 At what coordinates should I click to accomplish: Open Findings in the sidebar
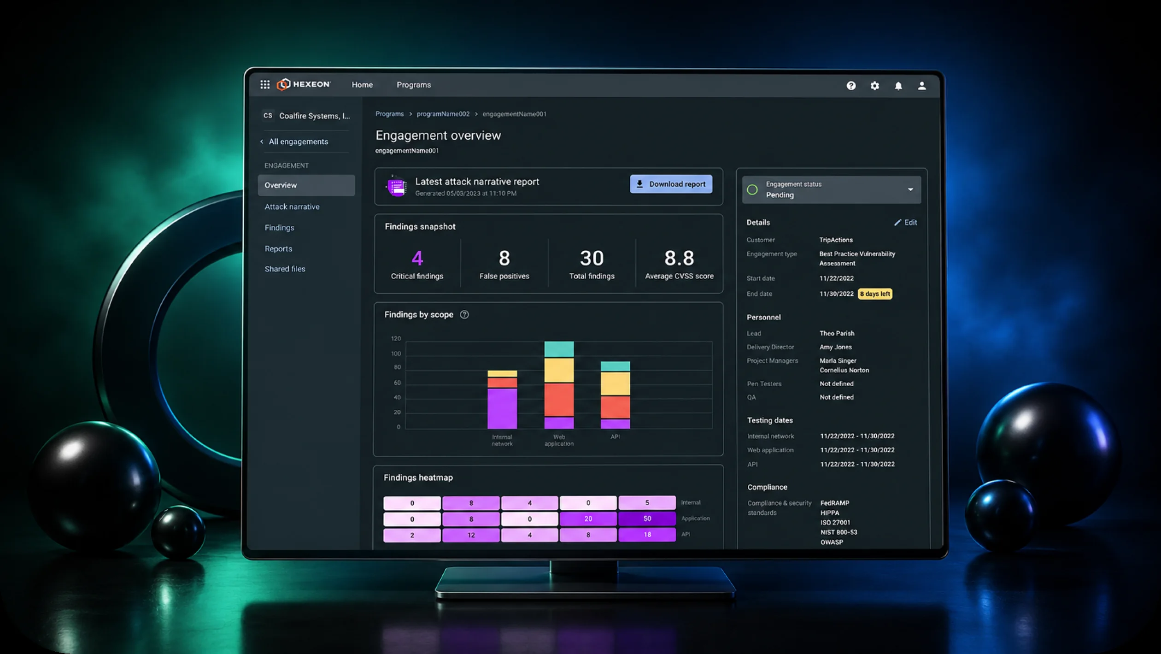(x=279, y=228)
